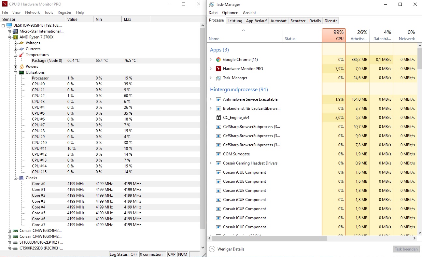422x257 pixels.
Task: Click the DESKTOP-9USIF1J computer icon
Action: click(x=9, y=25)
